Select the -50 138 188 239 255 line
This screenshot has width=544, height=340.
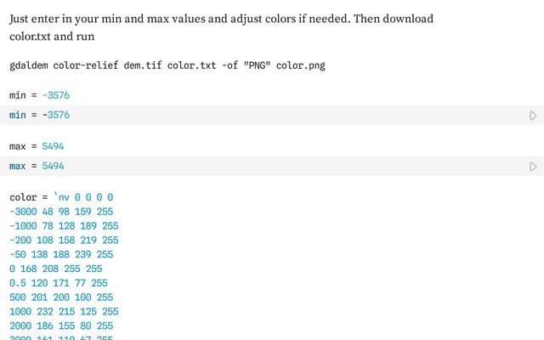coord(61,254)
